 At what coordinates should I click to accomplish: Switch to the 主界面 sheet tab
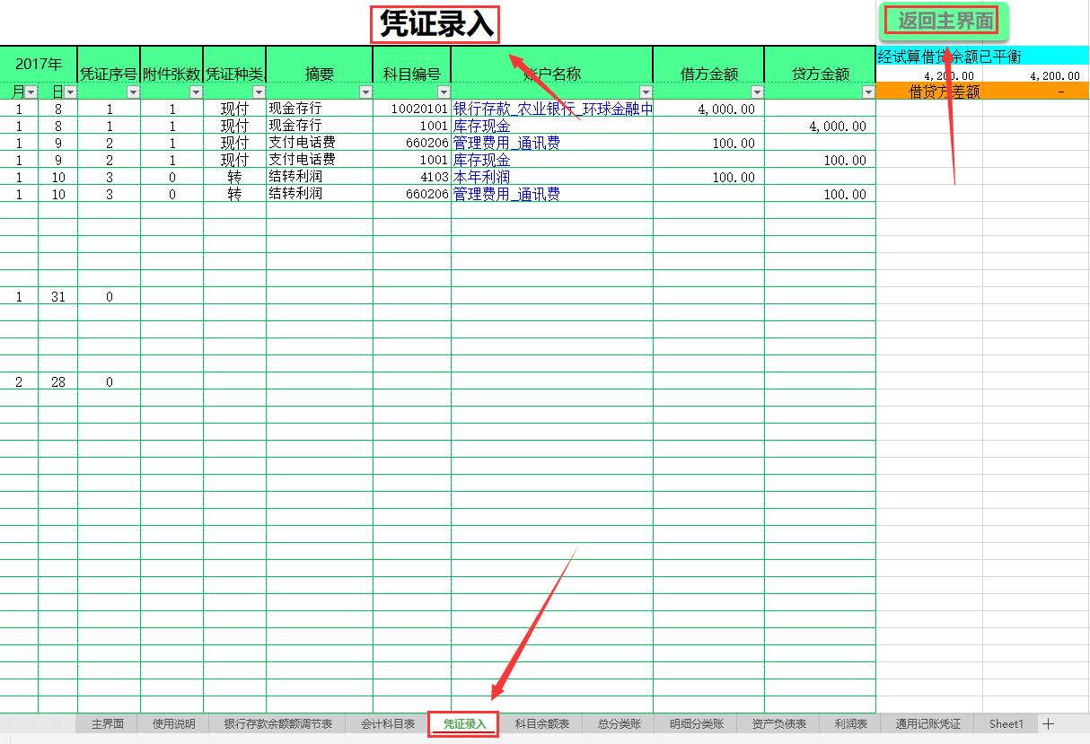(x=108, y=723)
